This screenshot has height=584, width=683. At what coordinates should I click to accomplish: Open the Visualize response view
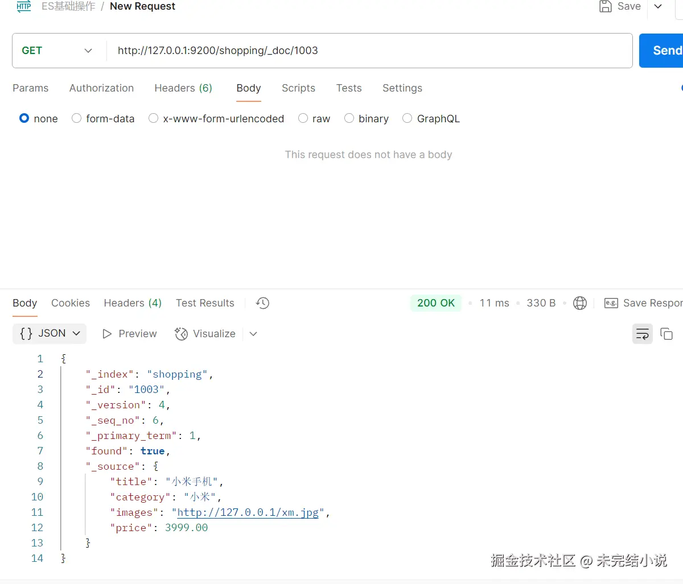(205, 334)
